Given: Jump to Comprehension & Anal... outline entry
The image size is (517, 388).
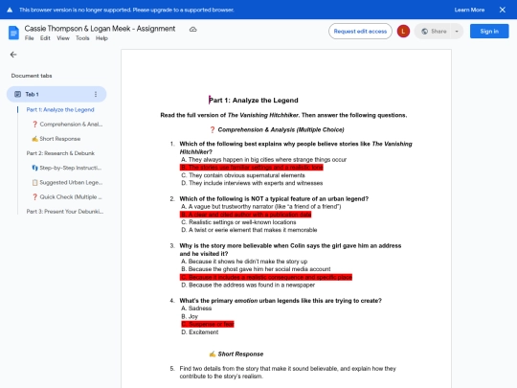Looking at the screenshot, I should (67, 124).
